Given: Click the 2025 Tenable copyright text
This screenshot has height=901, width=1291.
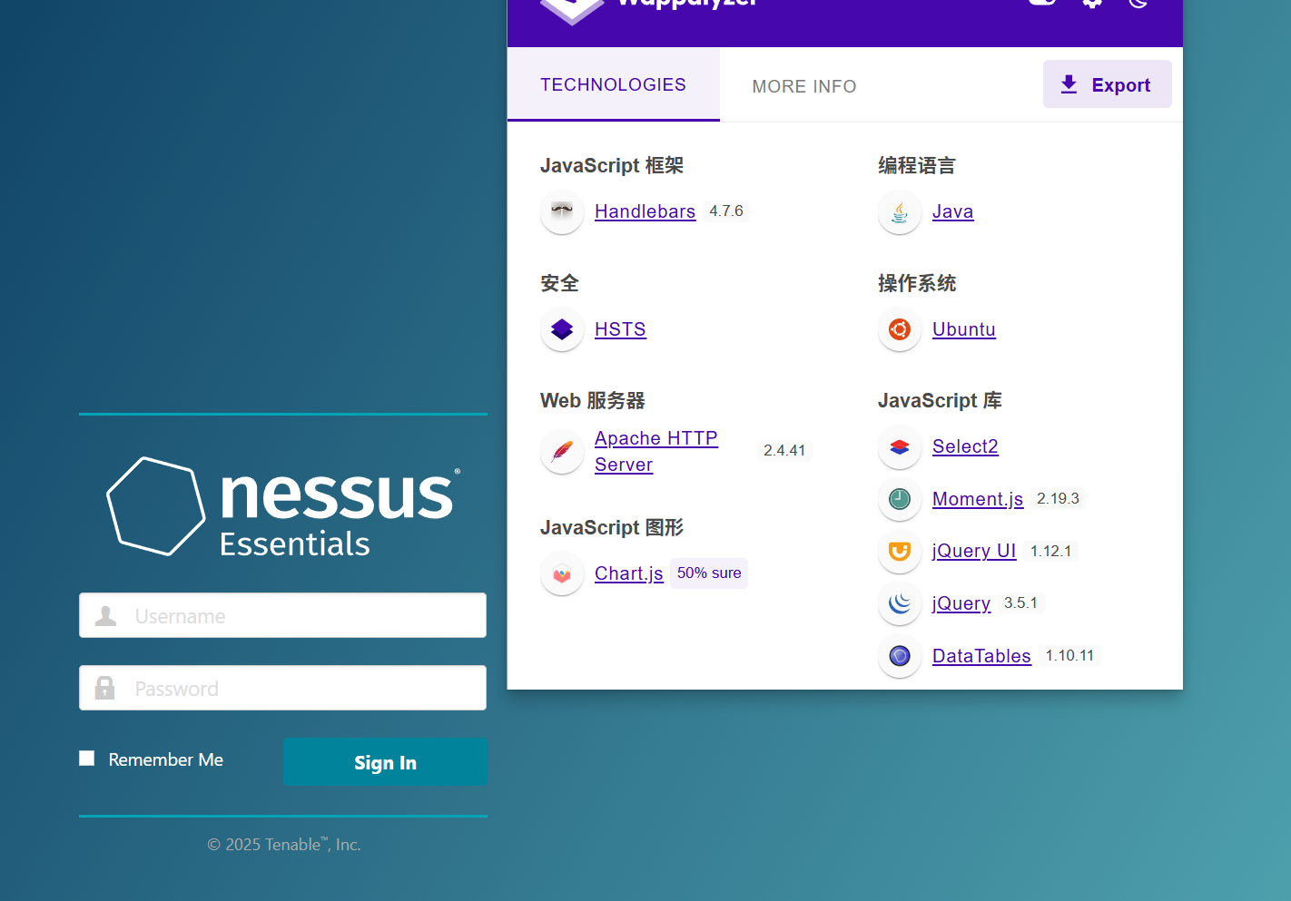Looking at the screenshot, I should pos(284,845).
